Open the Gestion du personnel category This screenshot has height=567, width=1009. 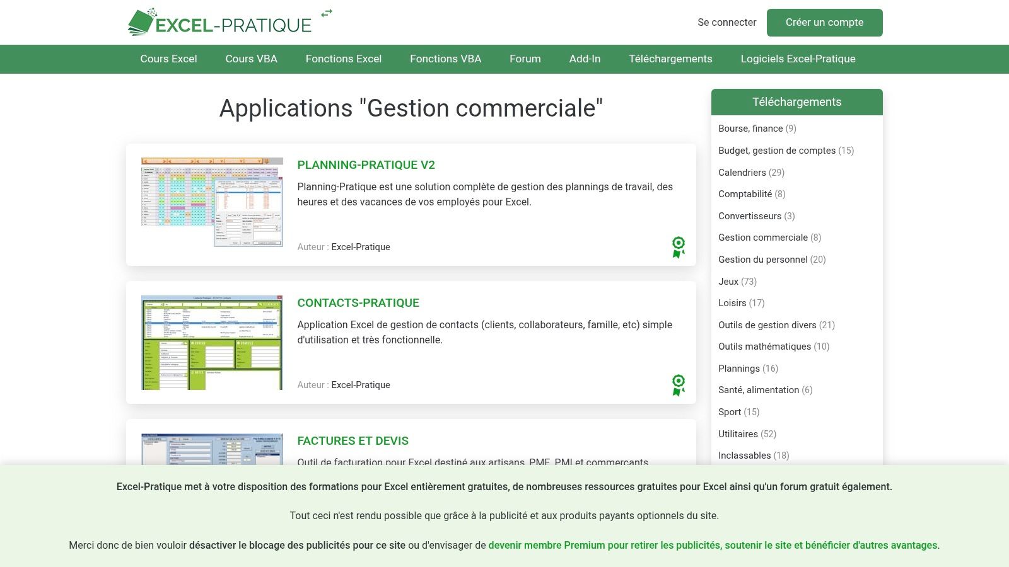pos(762,260)
